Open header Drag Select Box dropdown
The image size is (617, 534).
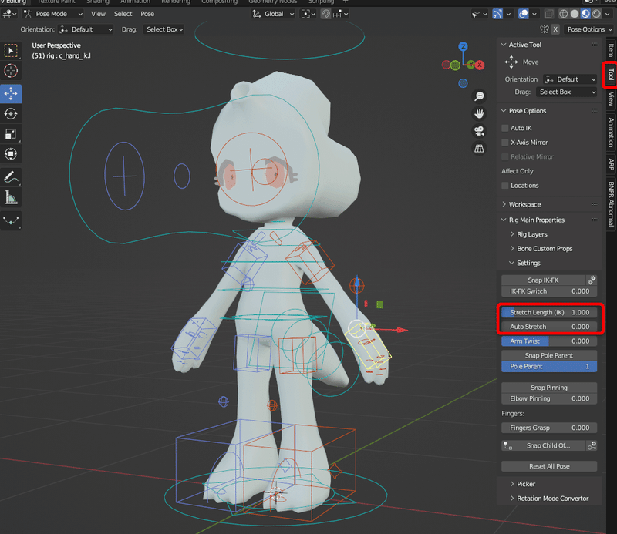pos(164,29)
